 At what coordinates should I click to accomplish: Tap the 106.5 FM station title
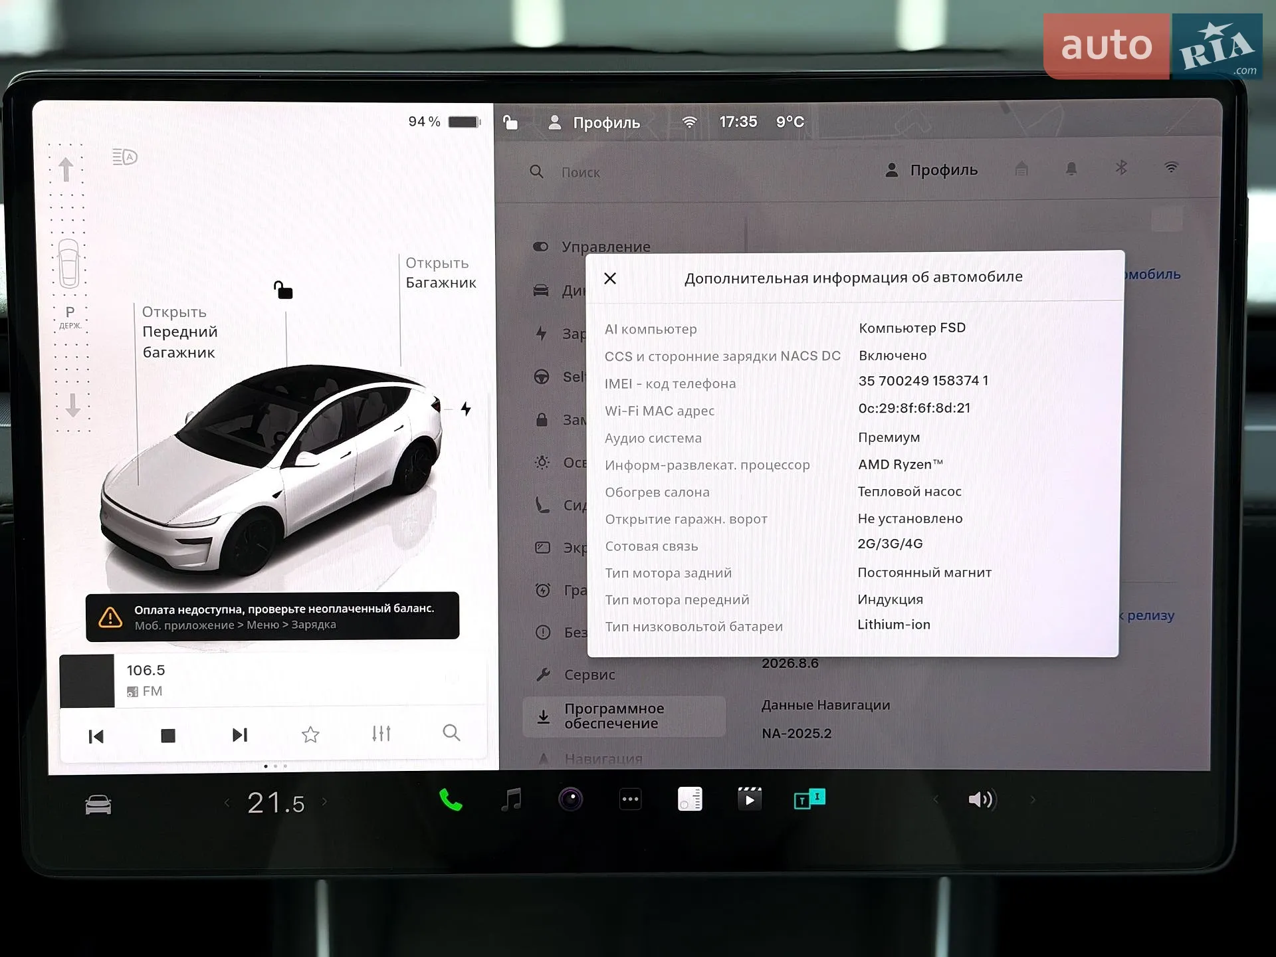point(146,671)
